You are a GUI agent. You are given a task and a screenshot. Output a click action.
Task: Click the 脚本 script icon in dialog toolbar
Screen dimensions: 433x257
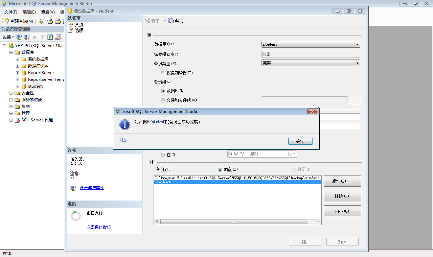pos(147,21)
